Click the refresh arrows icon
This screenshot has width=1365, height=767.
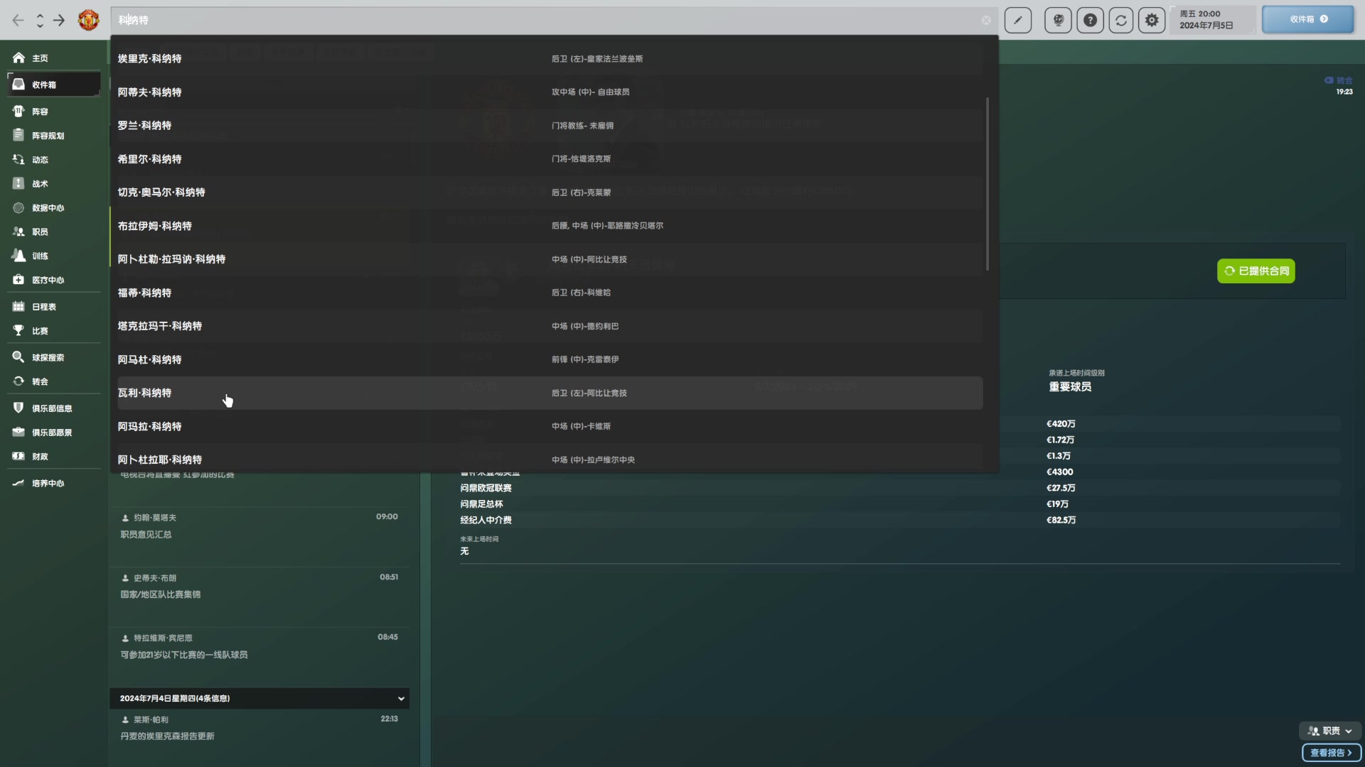[x=1120, y=20]
